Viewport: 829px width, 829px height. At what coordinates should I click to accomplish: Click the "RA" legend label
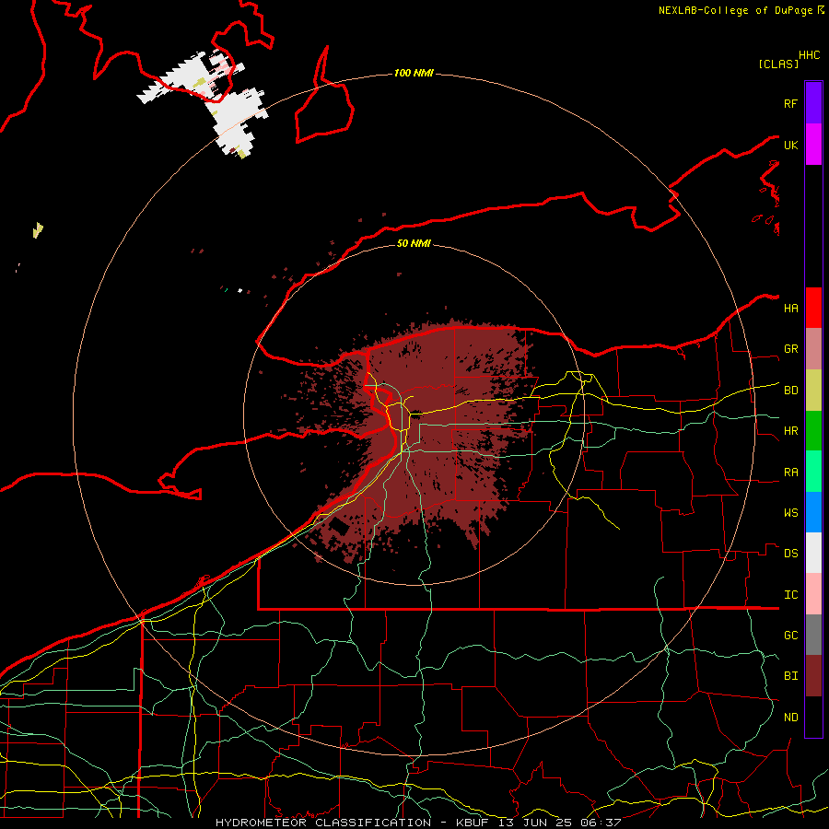[790, 473]
